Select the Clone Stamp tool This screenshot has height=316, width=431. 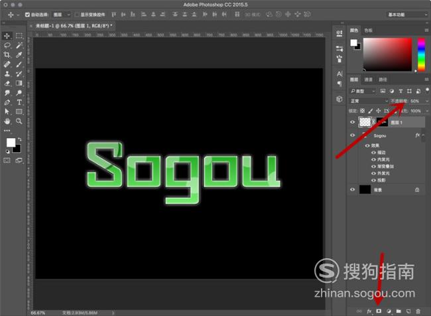pos(7,74)
